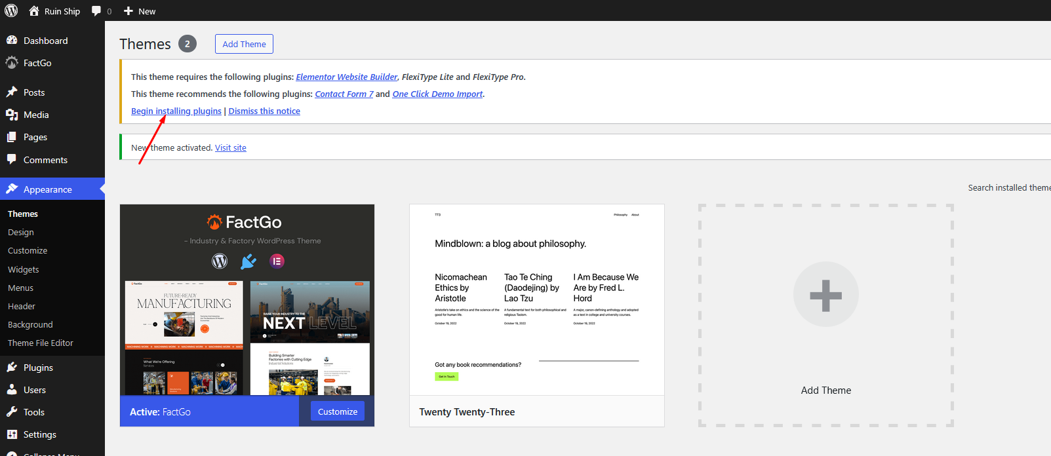Screen dimensions: 1051x456
Task: Click the Posts pushpin icon
Action: (12, 92)
